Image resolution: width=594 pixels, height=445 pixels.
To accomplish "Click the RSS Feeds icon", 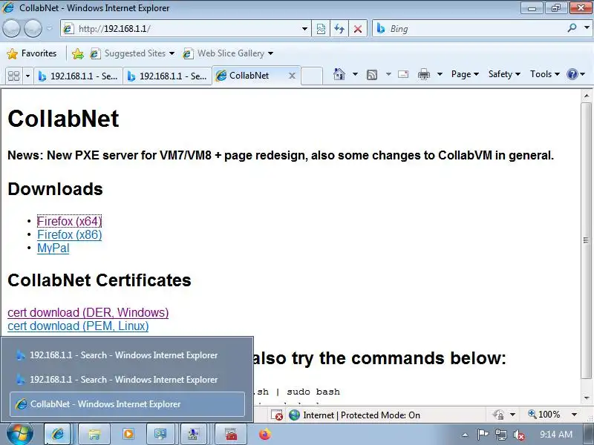I will point(372,75).
